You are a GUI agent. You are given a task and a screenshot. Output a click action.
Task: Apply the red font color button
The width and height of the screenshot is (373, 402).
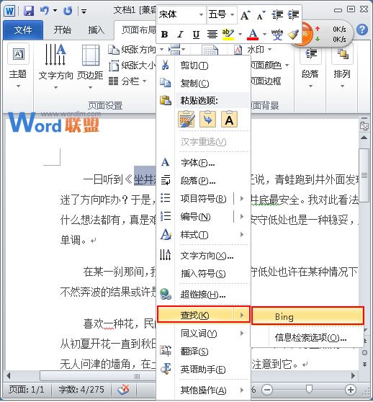coord(253,35)
